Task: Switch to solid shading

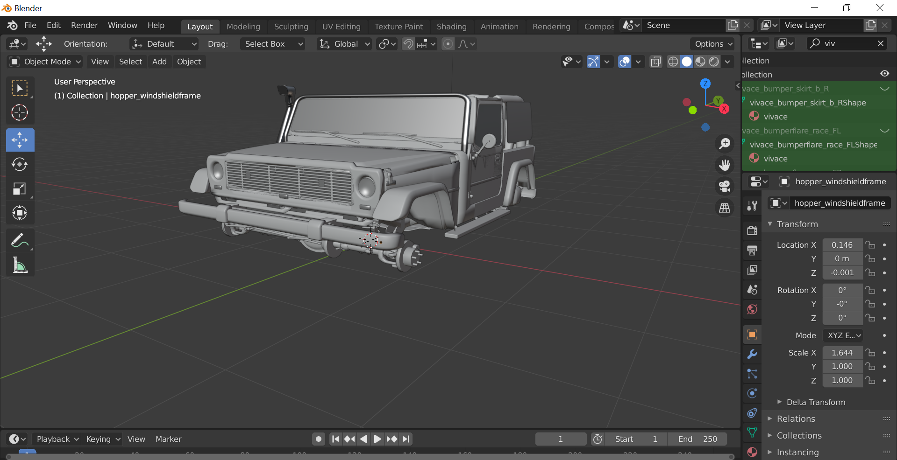Action: coord(687,62)
